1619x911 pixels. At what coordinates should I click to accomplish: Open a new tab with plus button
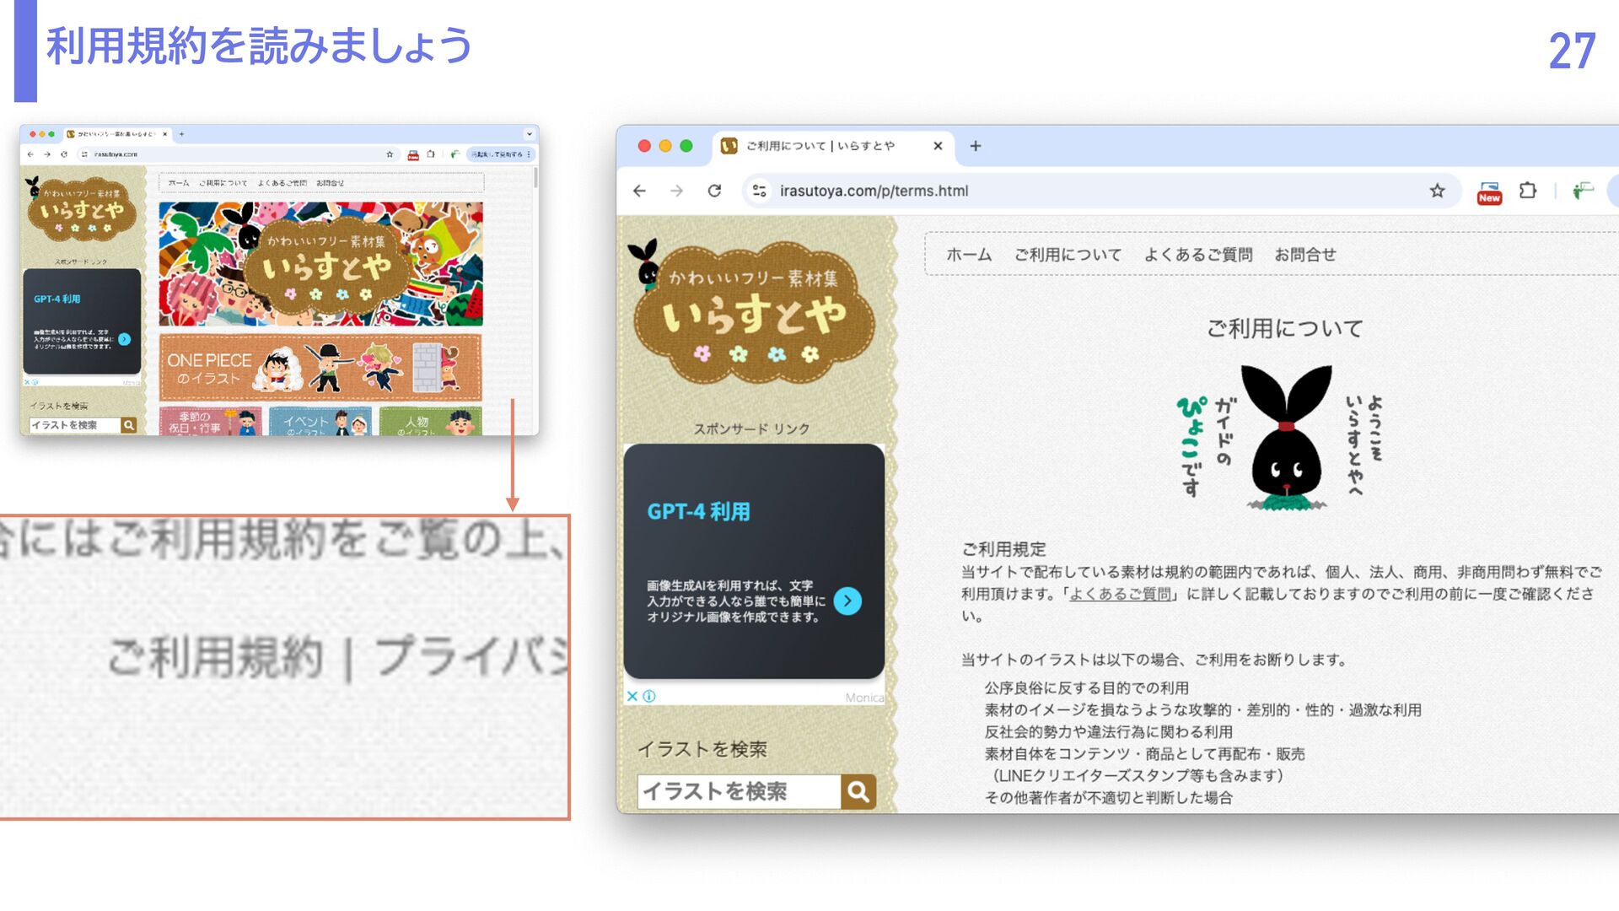coord(975,146)
